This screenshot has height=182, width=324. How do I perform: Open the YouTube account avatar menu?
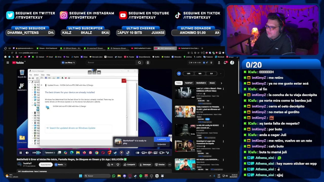click(x=232, y=63)
